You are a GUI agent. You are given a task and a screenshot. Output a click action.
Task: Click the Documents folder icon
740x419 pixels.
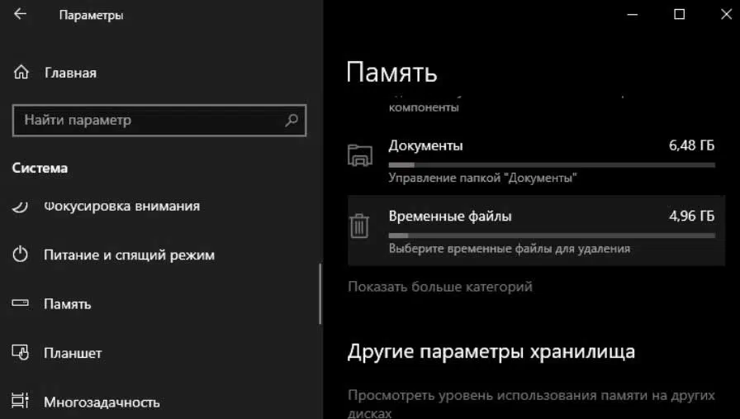tap(359, 155)
